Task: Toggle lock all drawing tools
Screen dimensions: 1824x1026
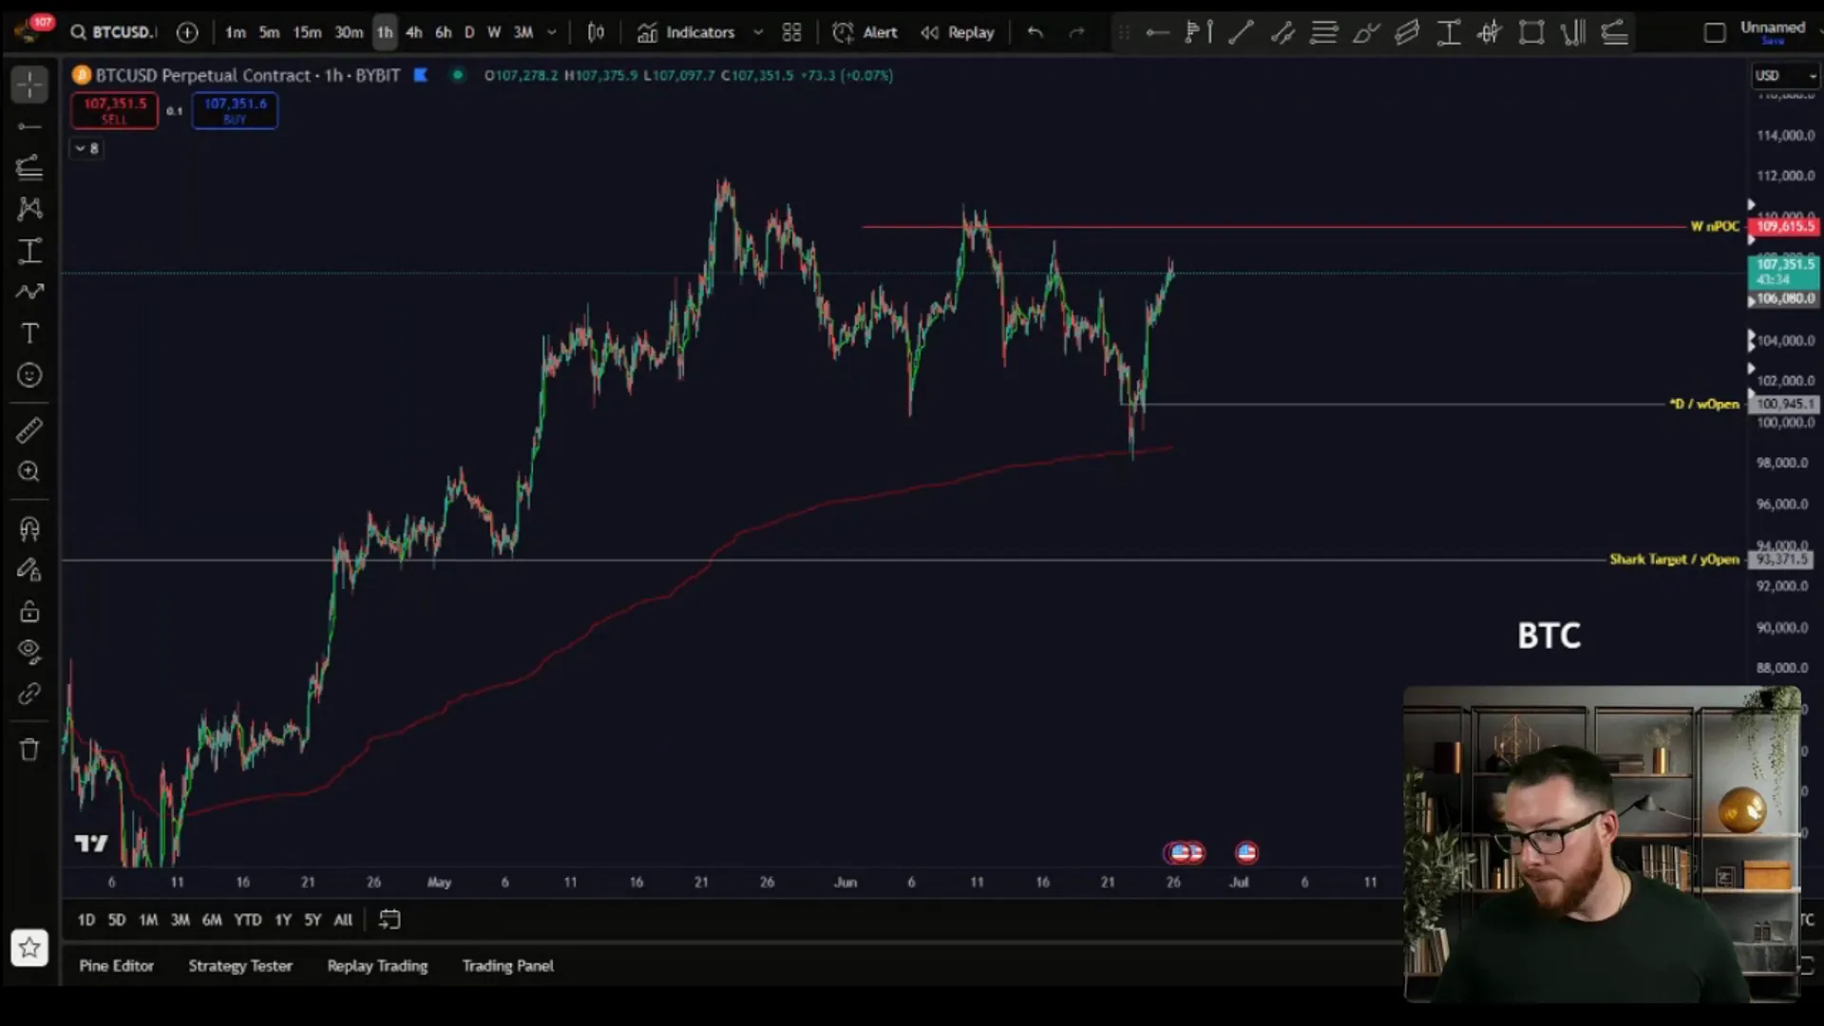Action: 29,611
